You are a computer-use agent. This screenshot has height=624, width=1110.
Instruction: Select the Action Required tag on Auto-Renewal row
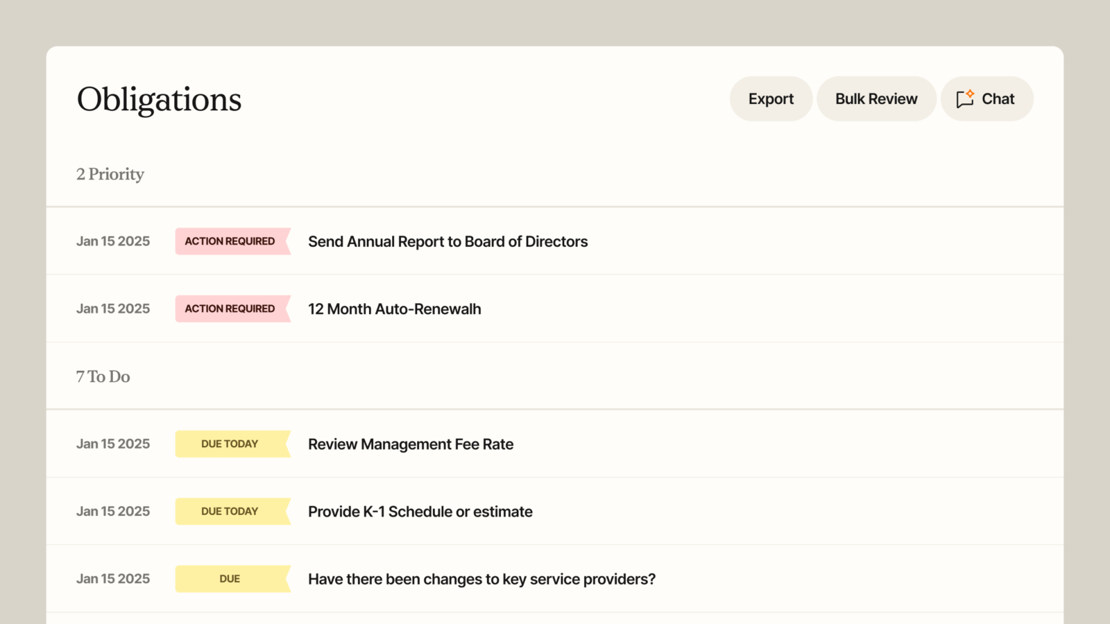[232, 309]
